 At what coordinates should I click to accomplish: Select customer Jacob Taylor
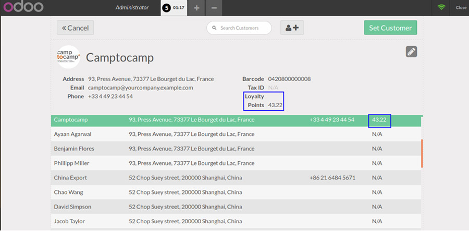(236, 221)
